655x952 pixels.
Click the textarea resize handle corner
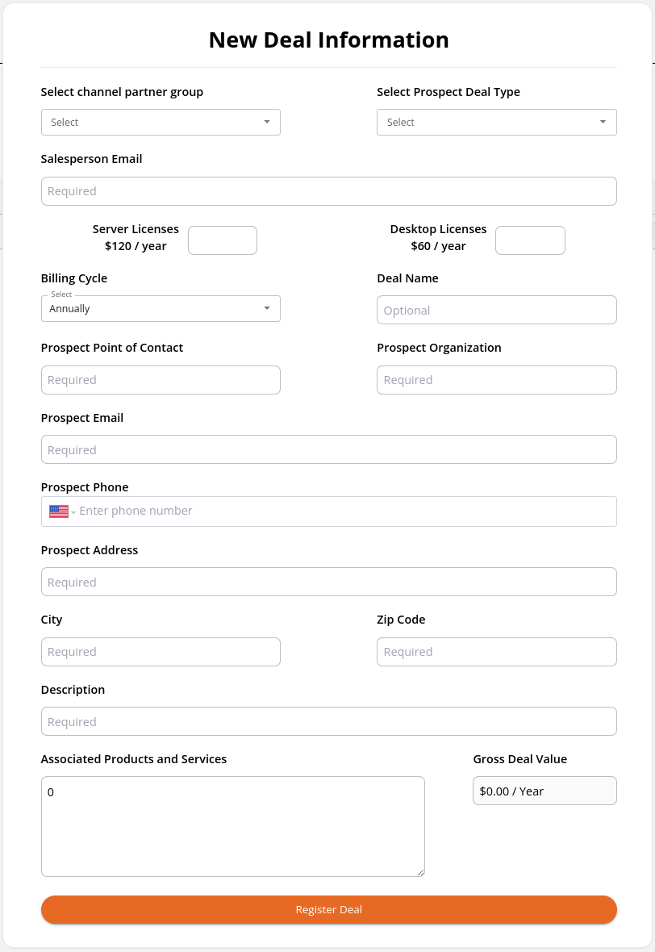tap(421, 872)
